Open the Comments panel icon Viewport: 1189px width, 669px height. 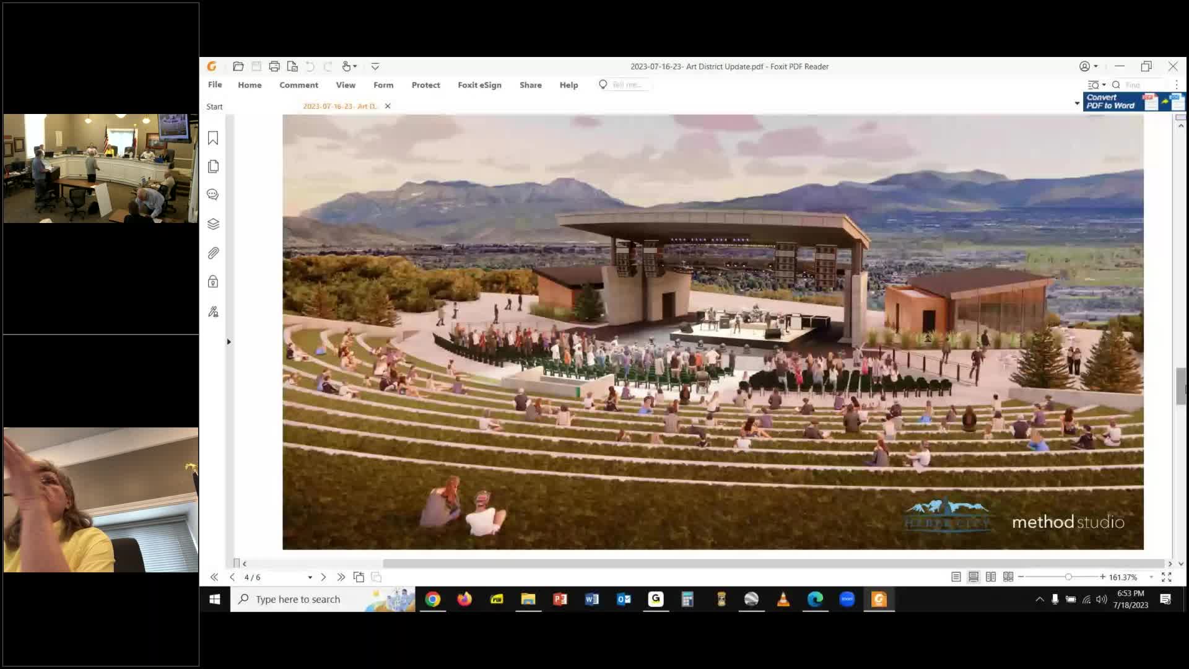[x=213, y=195]
